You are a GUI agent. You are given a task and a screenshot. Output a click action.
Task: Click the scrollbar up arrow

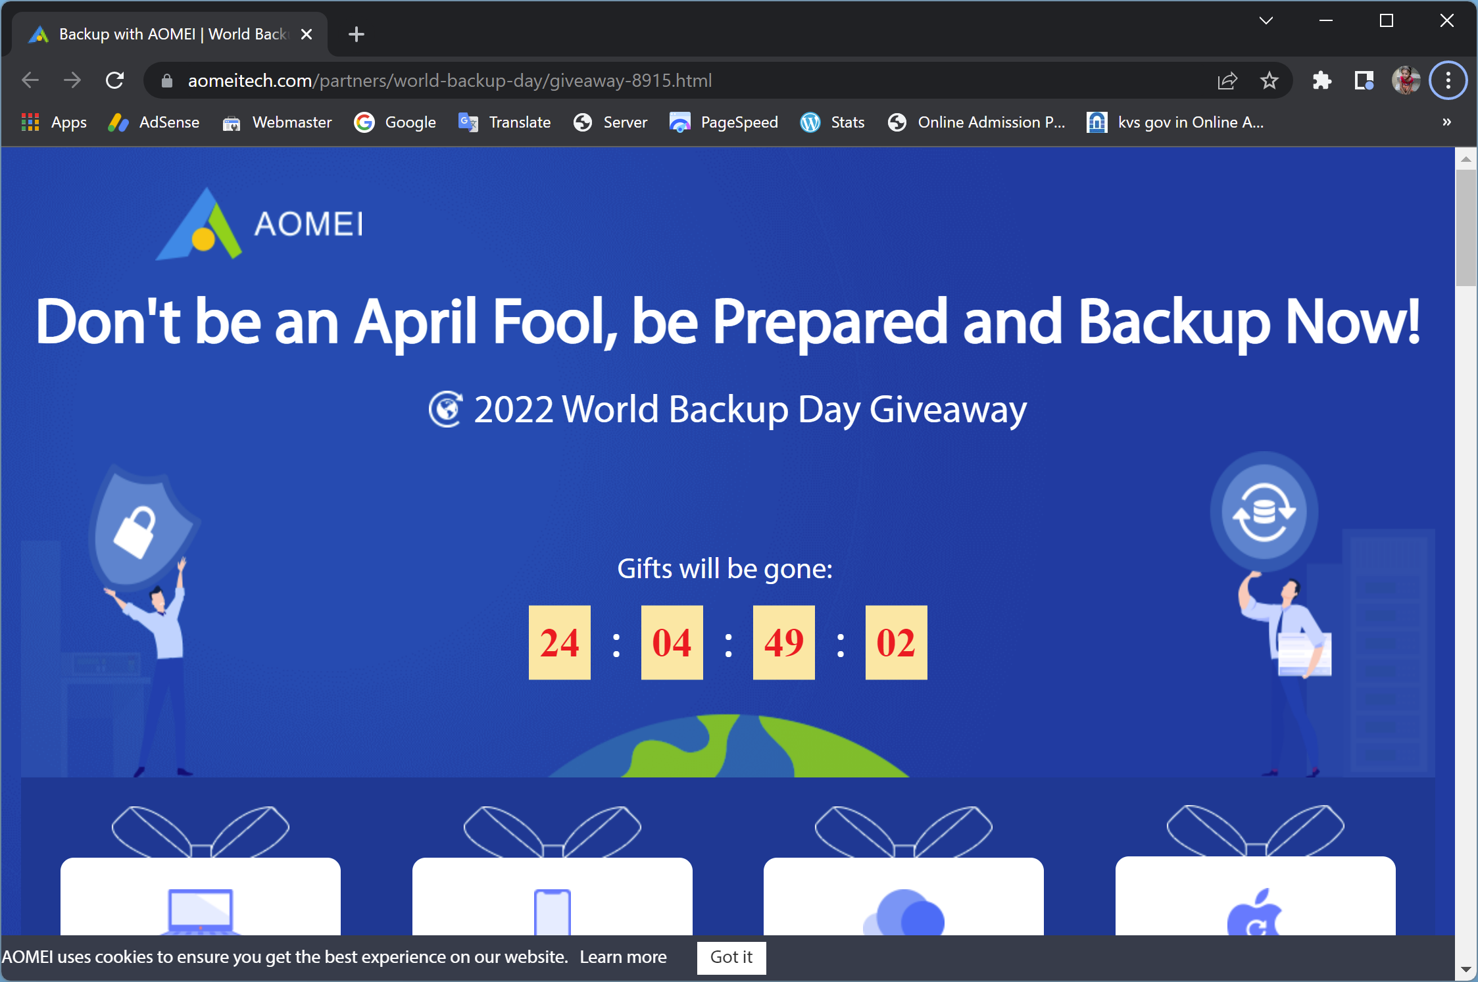[1466, 159]
